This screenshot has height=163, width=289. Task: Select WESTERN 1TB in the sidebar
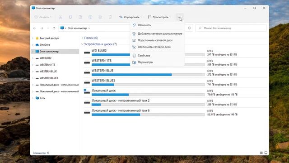pos(47,65)
